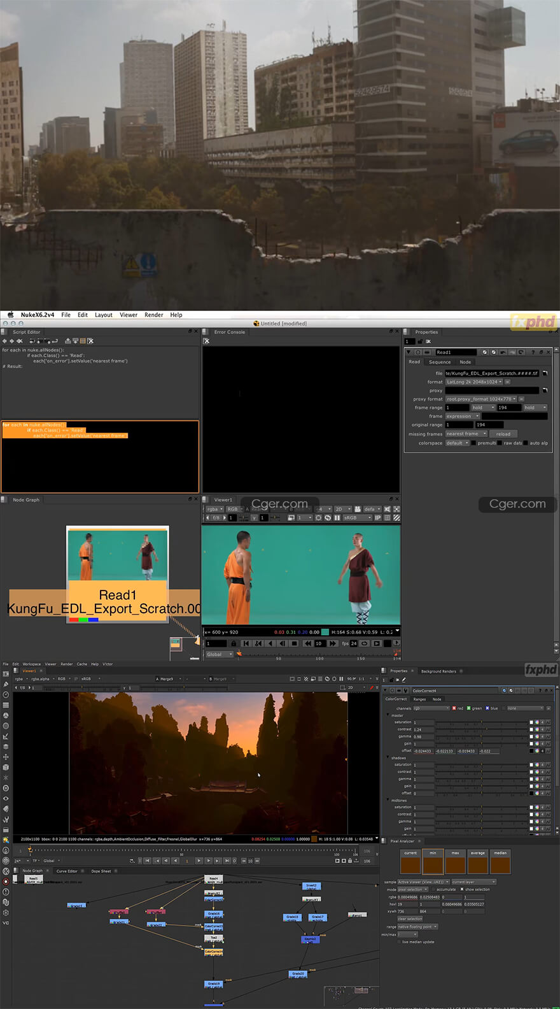The image size is (560, 1009).
Task: Click the refresh icon in top viewer toolbar
Action: tap(327, 518)
